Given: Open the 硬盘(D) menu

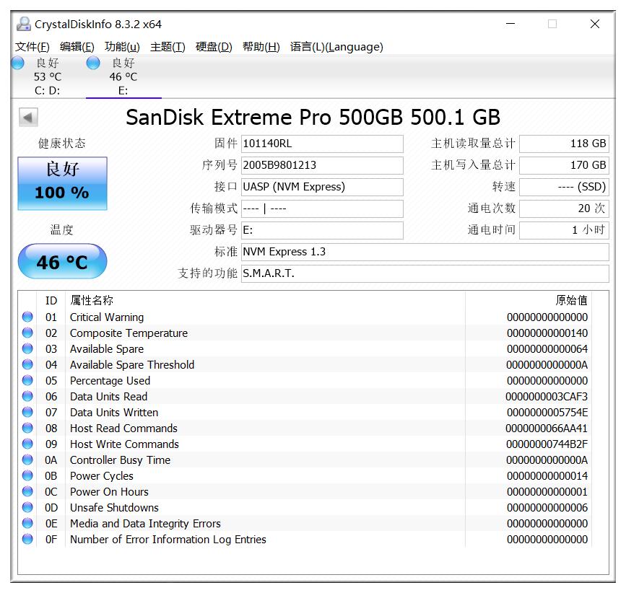Looking at the screenshot, I should tap(214, 47).
